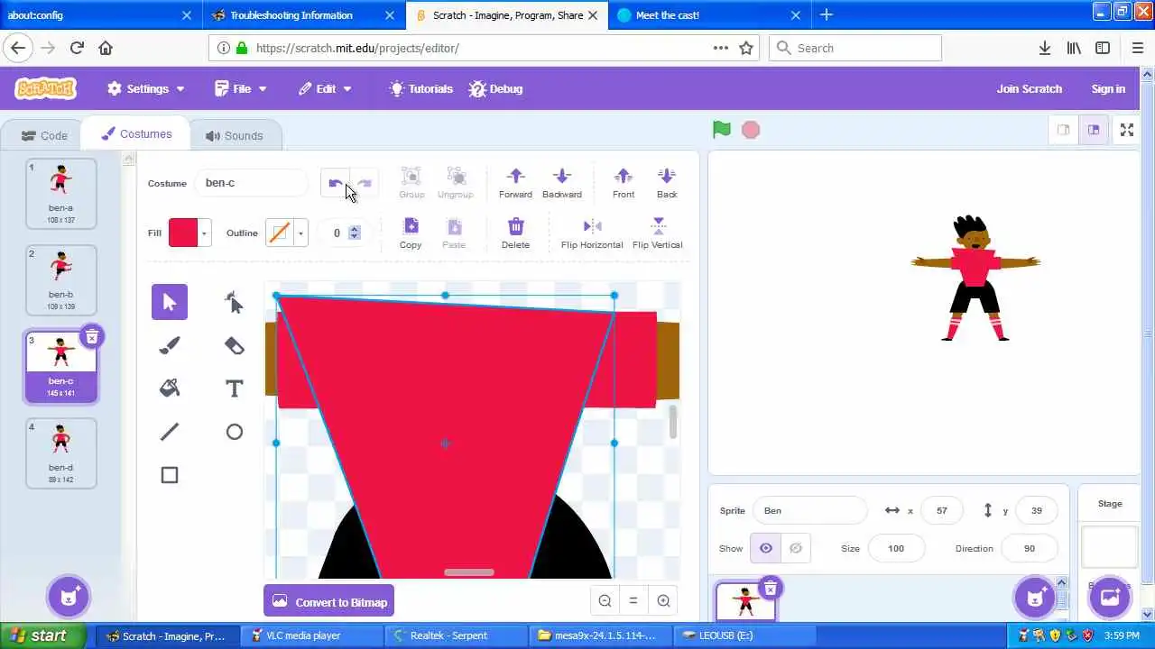
Task: Select the Circle tool
Action: click(x=235, y=432)
